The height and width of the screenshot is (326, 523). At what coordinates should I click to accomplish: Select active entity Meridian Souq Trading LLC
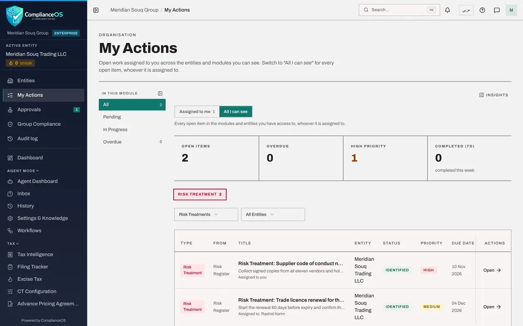click(x=36, y=54)
